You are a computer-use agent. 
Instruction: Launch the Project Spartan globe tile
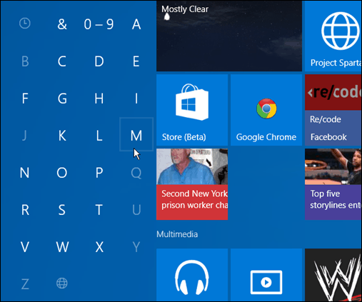pyautogui.click(x=333, y=36)
